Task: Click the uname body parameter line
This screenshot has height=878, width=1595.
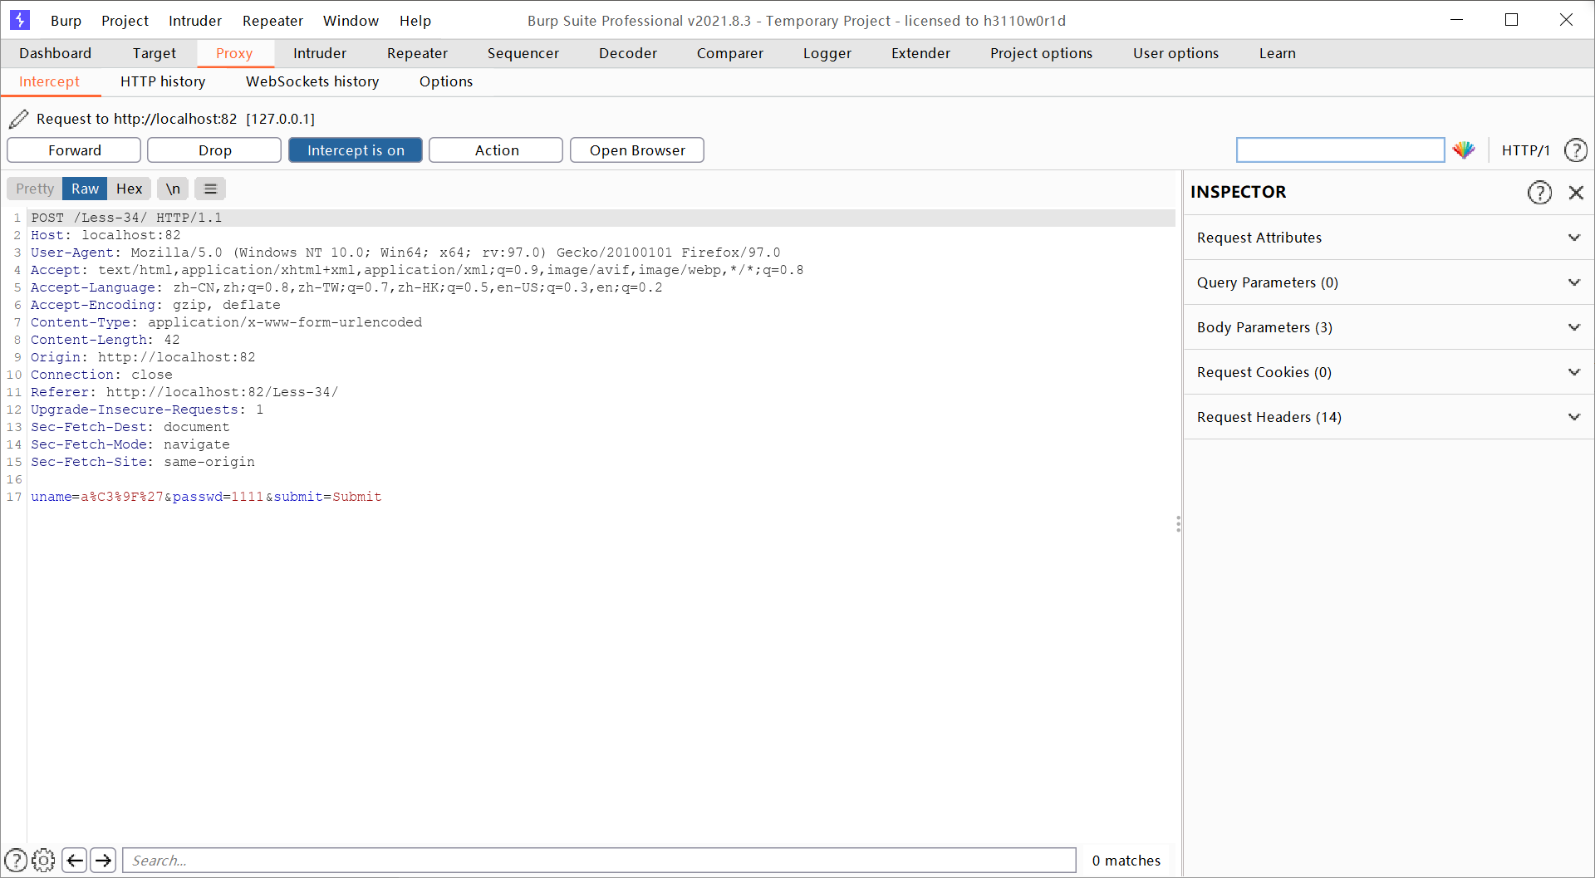Action: click(206, 497)
